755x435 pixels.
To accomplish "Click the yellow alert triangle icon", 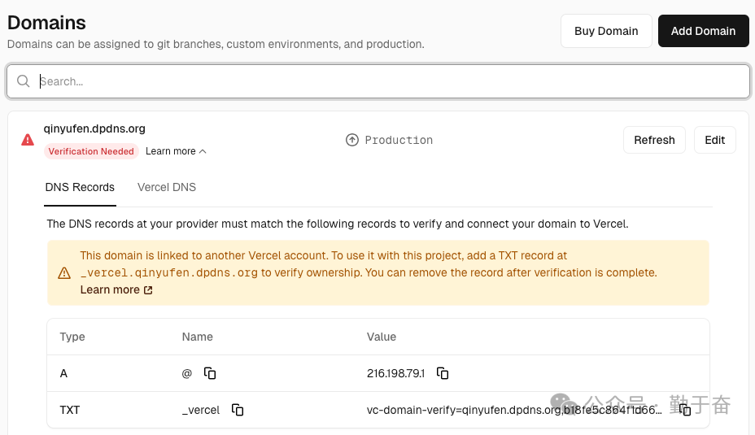I will point(64,273).
